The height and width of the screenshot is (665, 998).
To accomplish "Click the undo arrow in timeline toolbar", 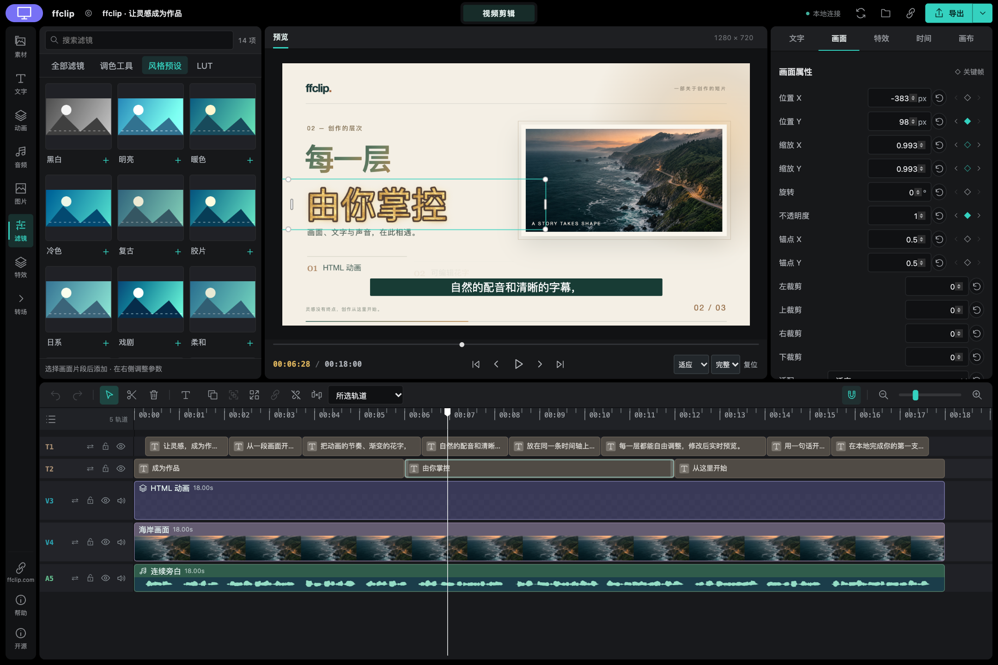I will tap(55, 395).
